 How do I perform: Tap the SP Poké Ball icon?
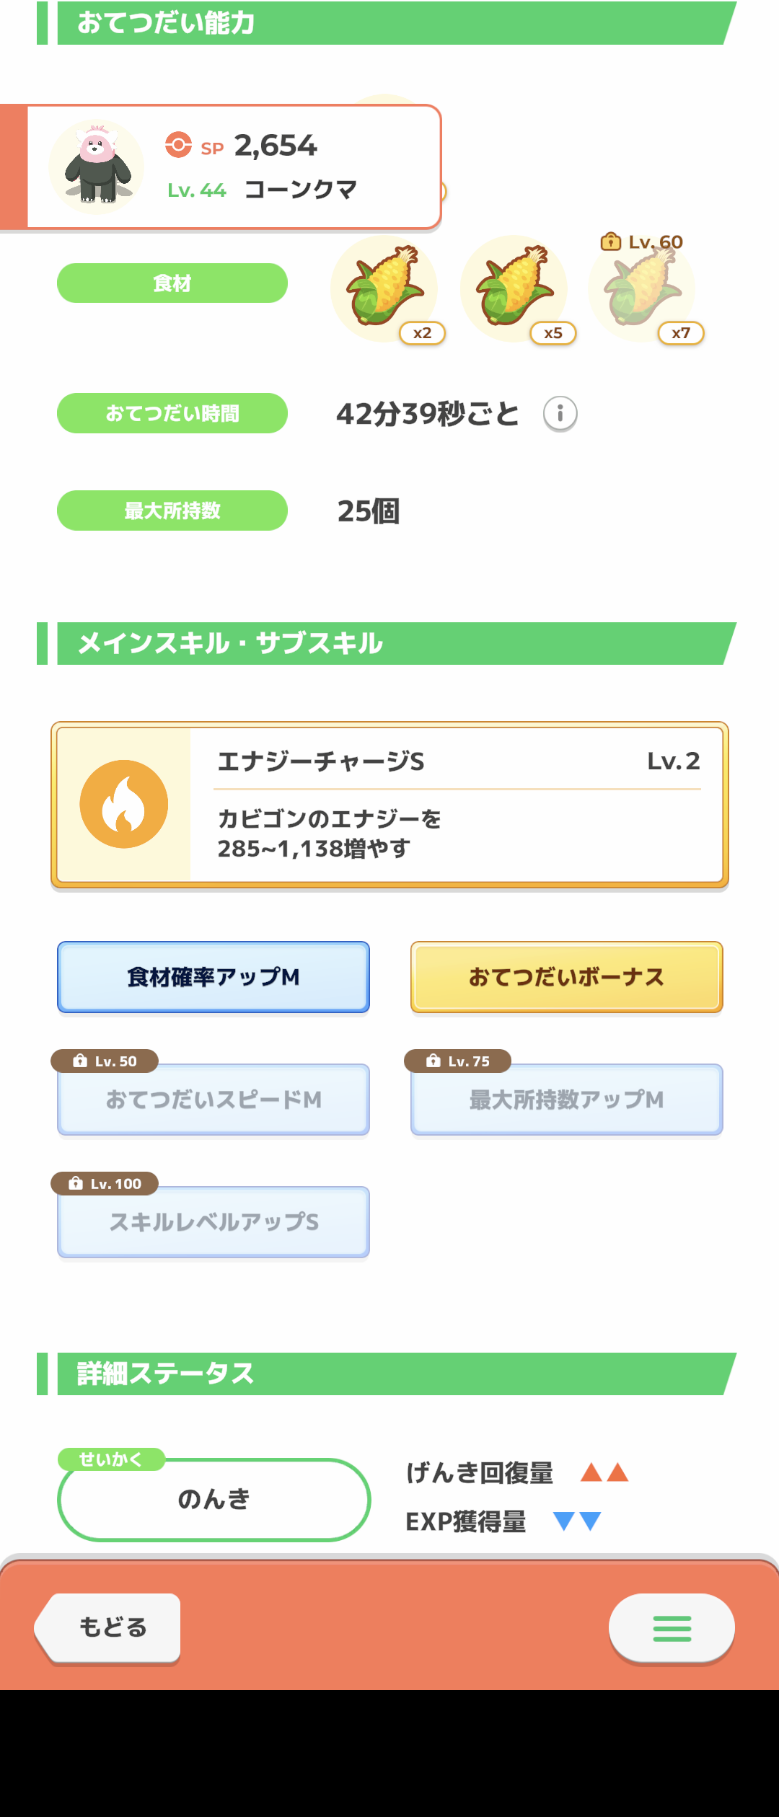[x=178, y=144]
